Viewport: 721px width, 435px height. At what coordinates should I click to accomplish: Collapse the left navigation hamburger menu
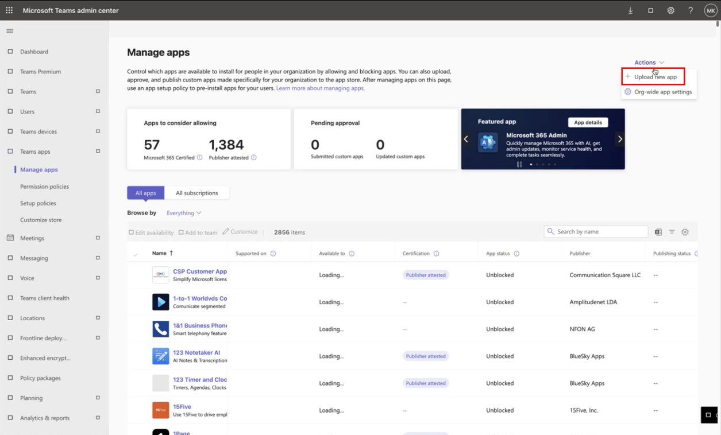[10, 31]
